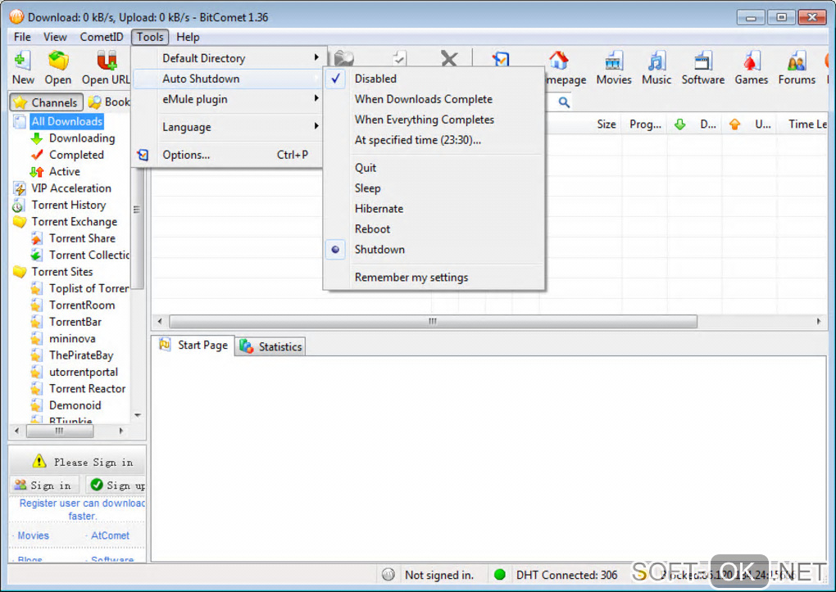Click the search magnifier icon
The width and height of the screenshot is (836, 592).
tap(564, 102)
